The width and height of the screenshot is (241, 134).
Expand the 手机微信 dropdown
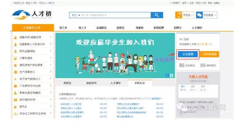tap(215, 15)
